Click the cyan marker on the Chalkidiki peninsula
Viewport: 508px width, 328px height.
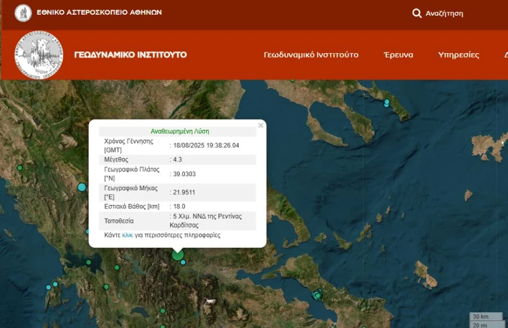tap(387, 103)
